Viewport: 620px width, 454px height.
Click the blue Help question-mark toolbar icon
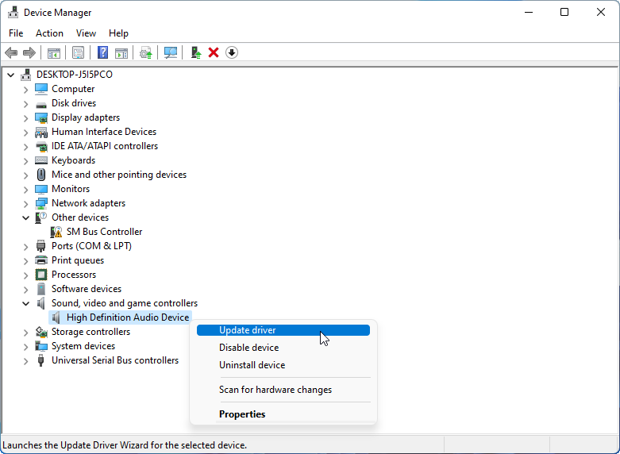pyautogui.click(x=103, y=52)
